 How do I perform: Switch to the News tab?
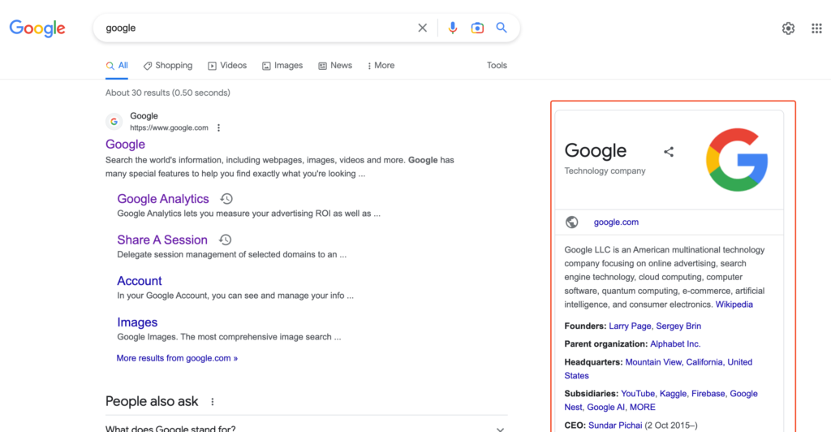[335, 65]
